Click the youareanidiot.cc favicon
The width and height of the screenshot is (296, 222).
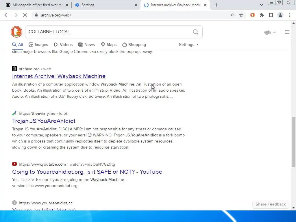pyautogui.click(x=14, y=203)
